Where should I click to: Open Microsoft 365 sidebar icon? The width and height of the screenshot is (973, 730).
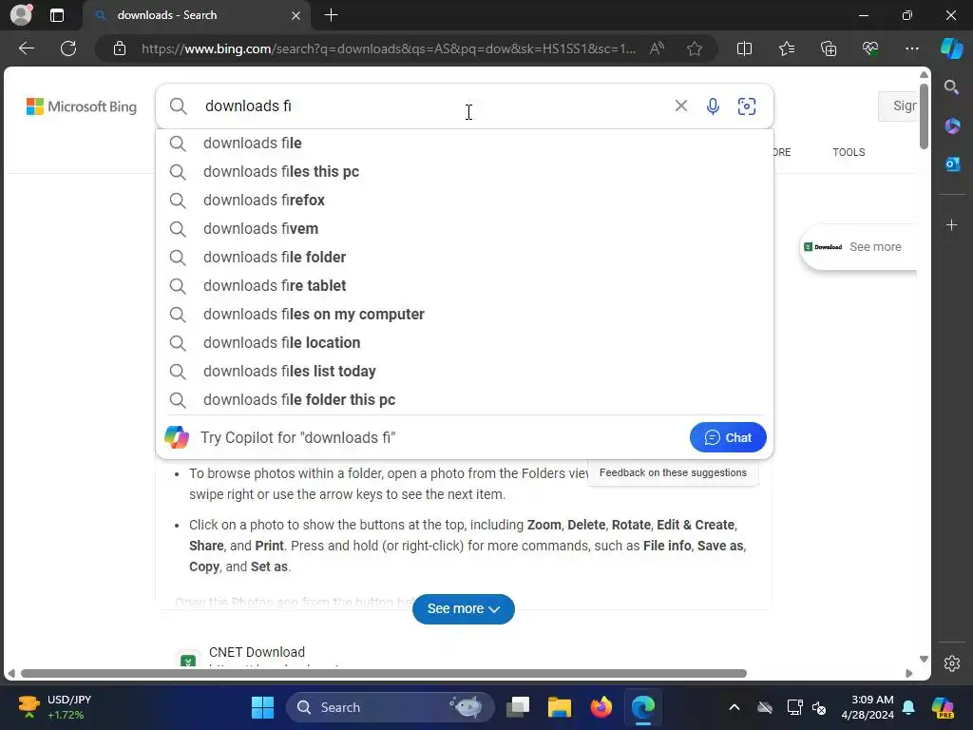[952, 126]
